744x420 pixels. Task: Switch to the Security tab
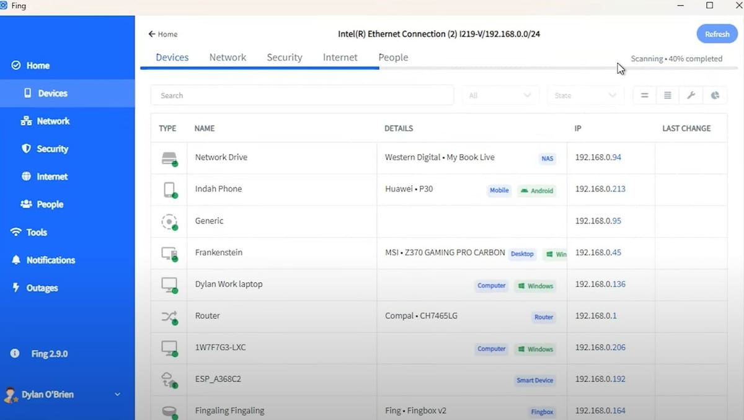285,57
